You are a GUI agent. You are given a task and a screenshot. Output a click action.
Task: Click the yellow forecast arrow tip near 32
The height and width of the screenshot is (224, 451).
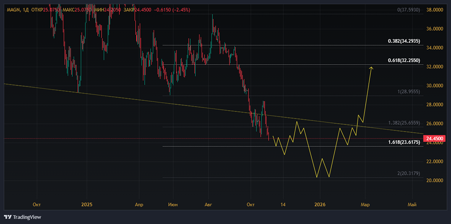[x=372, y=68]
